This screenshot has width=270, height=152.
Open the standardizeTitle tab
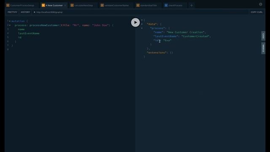pyautogui.click(x=148, y=5)
